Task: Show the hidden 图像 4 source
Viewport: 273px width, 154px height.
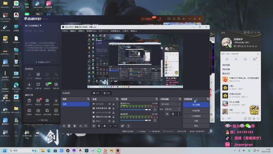Action: point(109,121)
